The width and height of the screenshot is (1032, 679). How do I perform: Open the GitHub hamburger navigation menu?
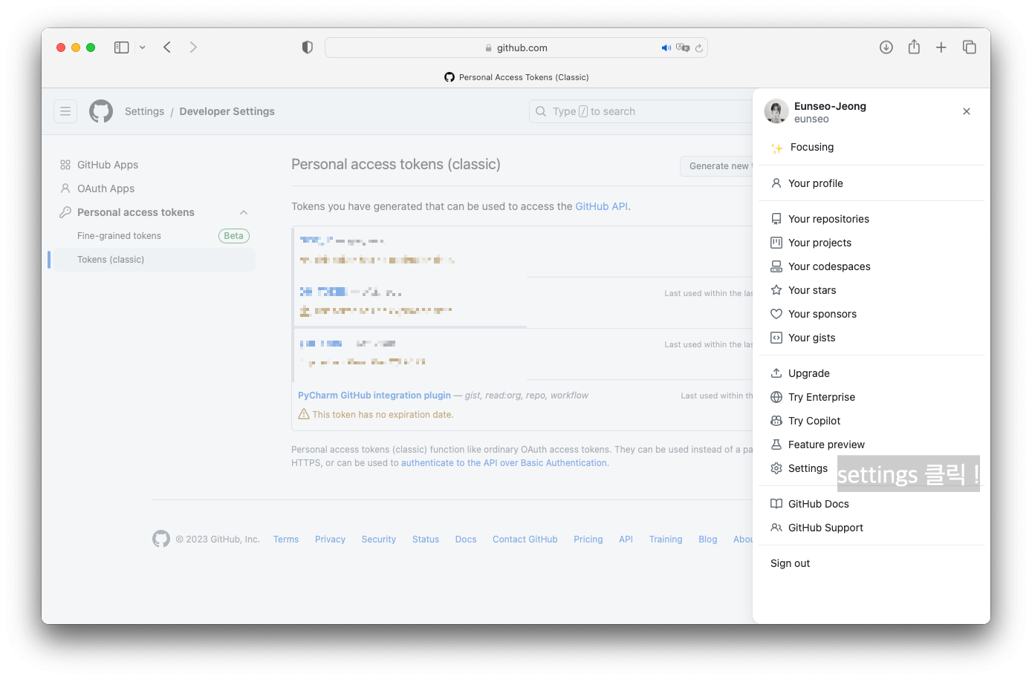click(x=65, y=111)
